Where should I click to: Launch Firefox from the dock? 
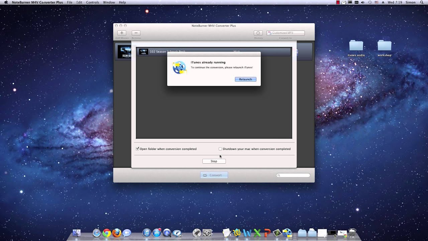[117, 233]
